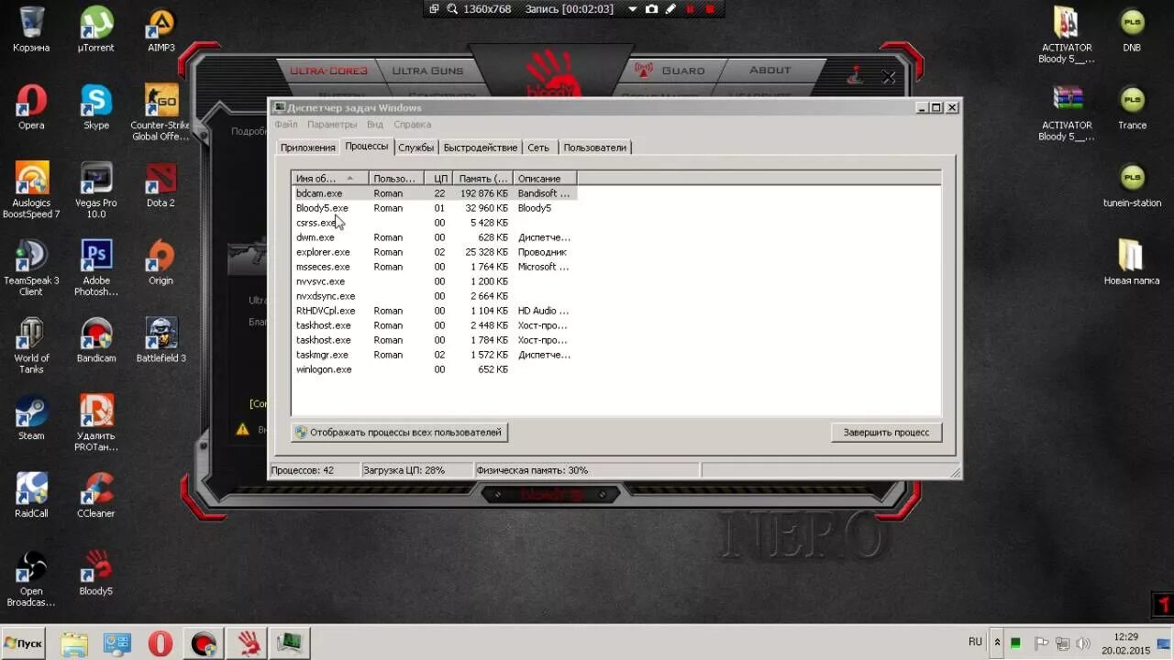Sort by ЦП column header
The image size is (1174, 660).
point(439,178)
